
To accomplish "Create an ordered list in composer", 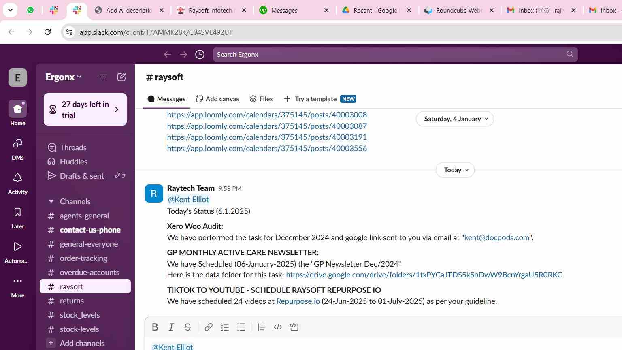I will coord(225,327).
